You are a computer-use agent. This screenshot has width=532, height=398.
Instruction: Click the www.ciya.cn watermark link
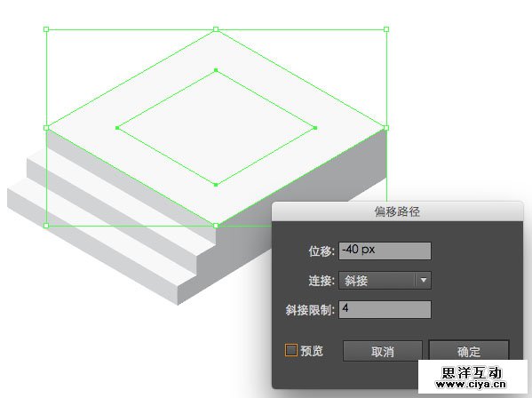472,384
